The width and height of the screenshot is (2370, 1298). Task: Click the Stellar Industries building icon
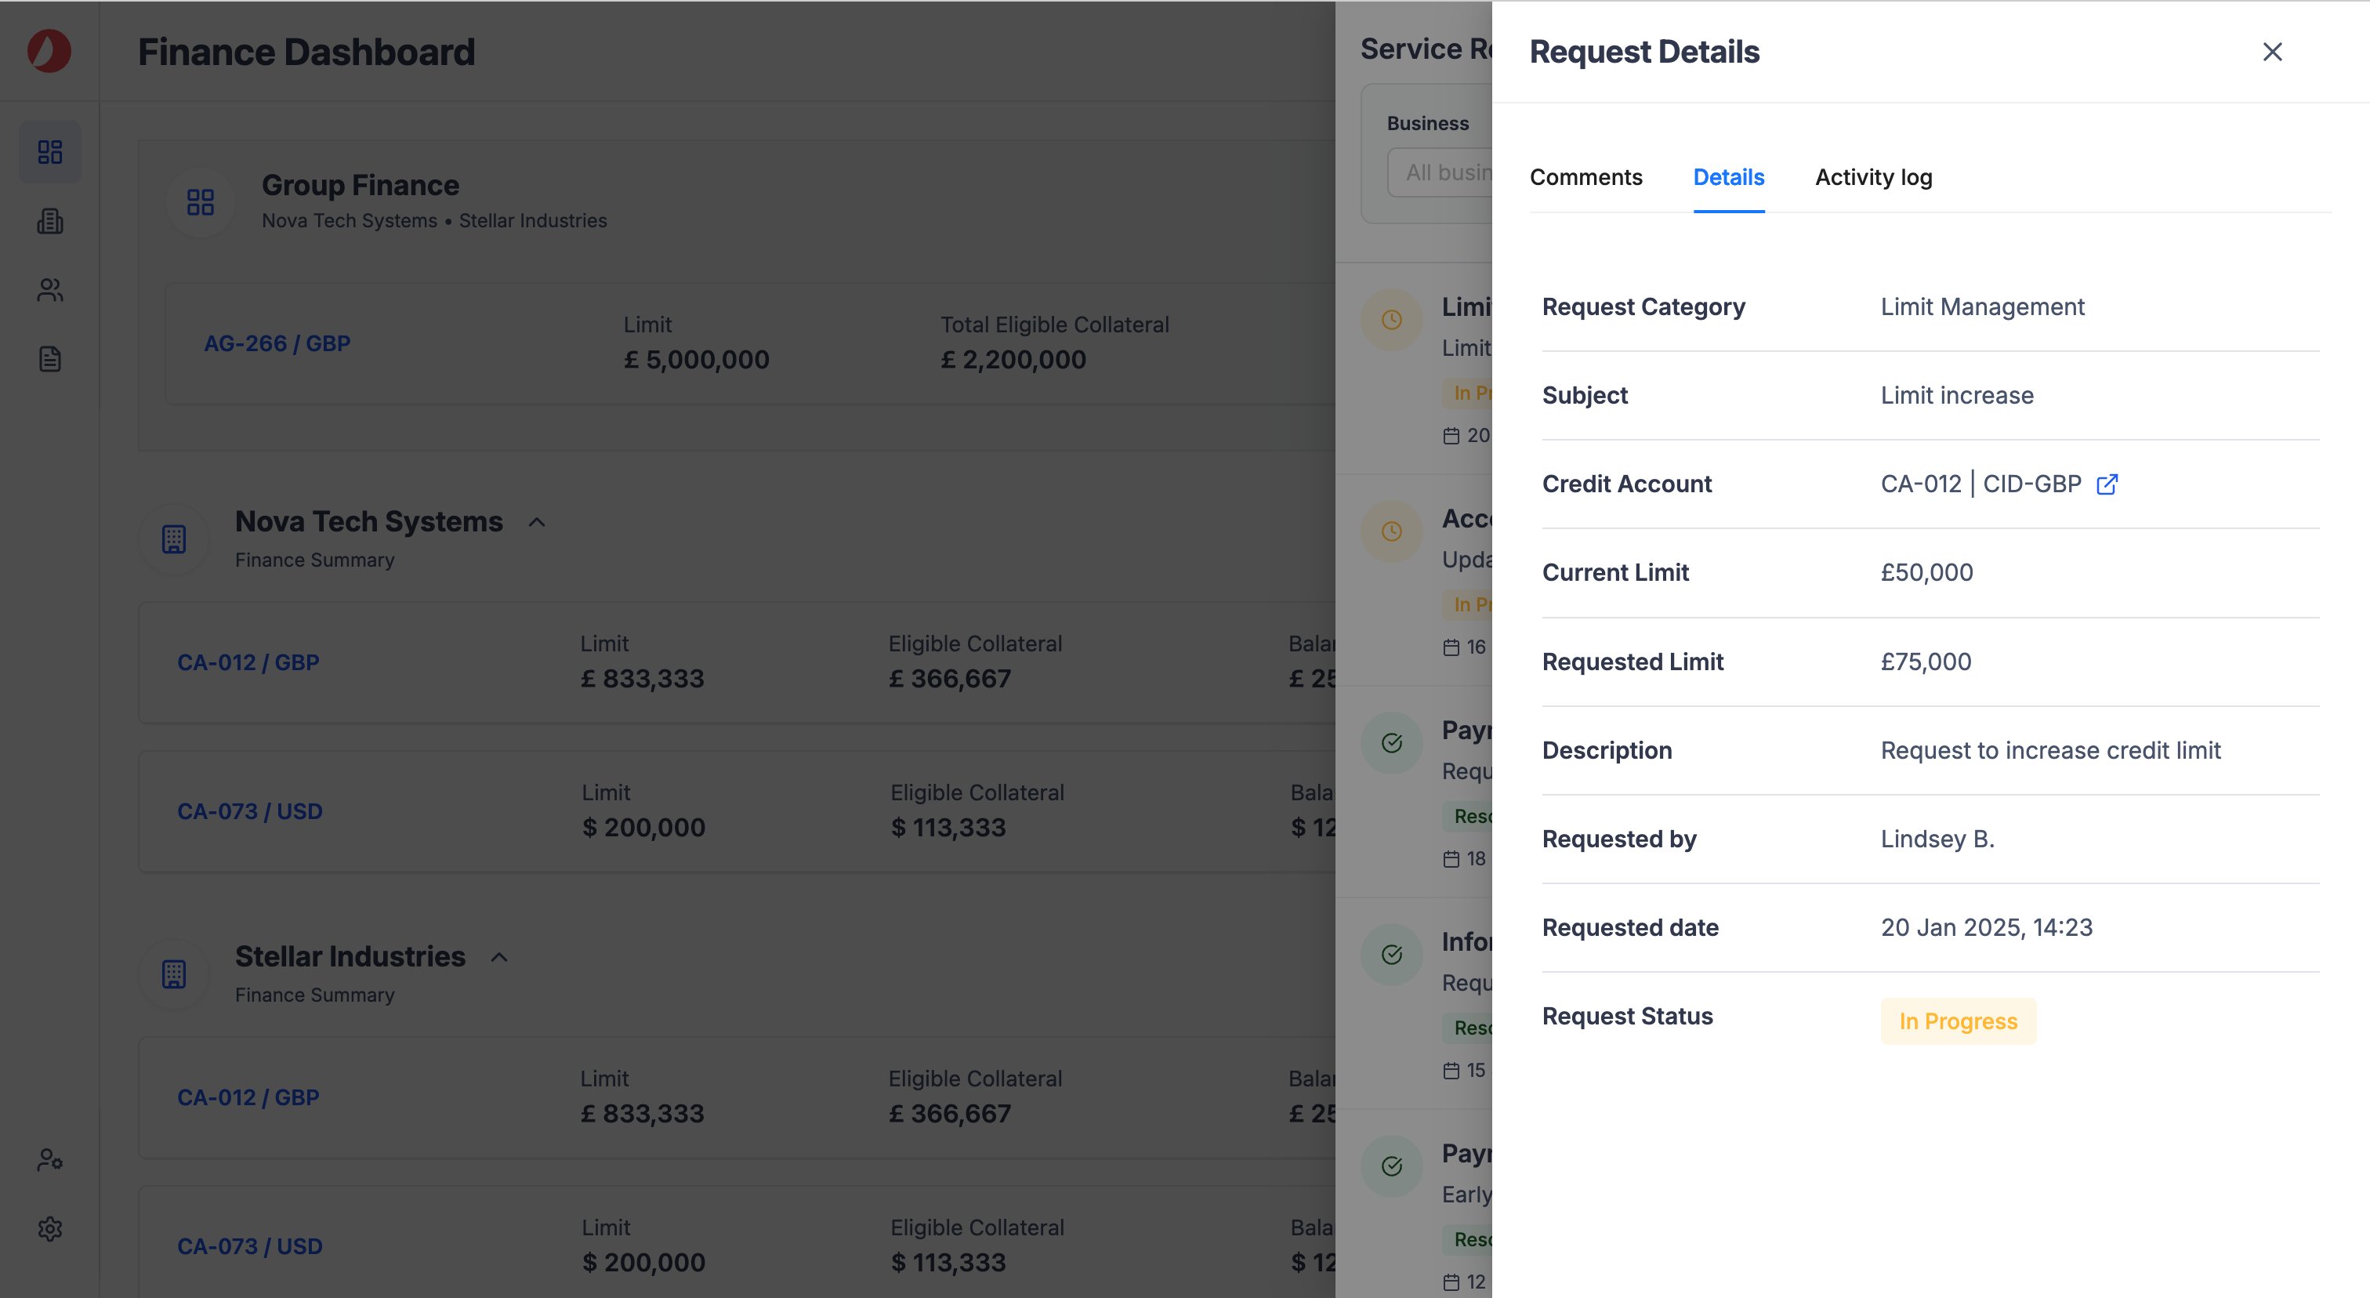coord(174,974)
